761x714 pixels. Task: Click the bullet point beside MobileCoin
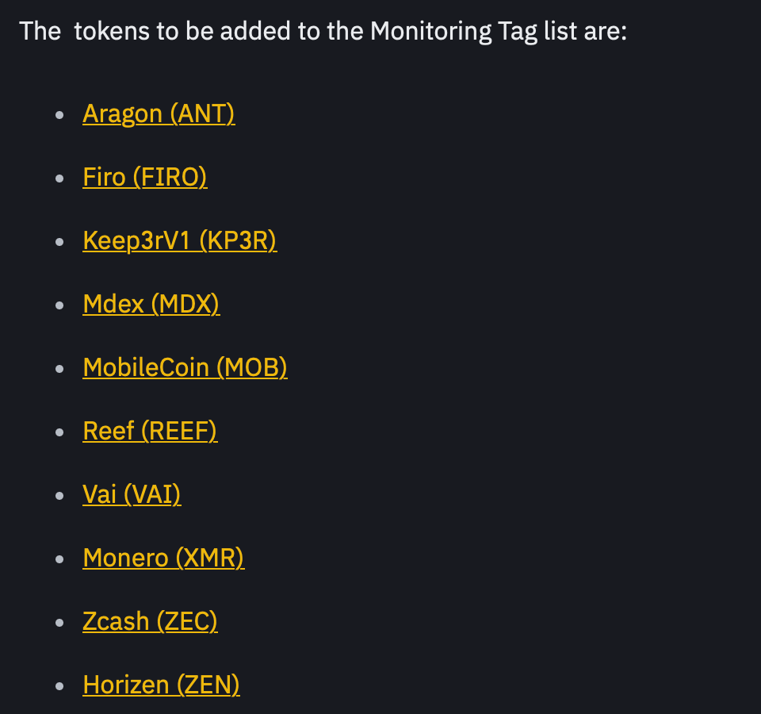[x=59, y=369]
